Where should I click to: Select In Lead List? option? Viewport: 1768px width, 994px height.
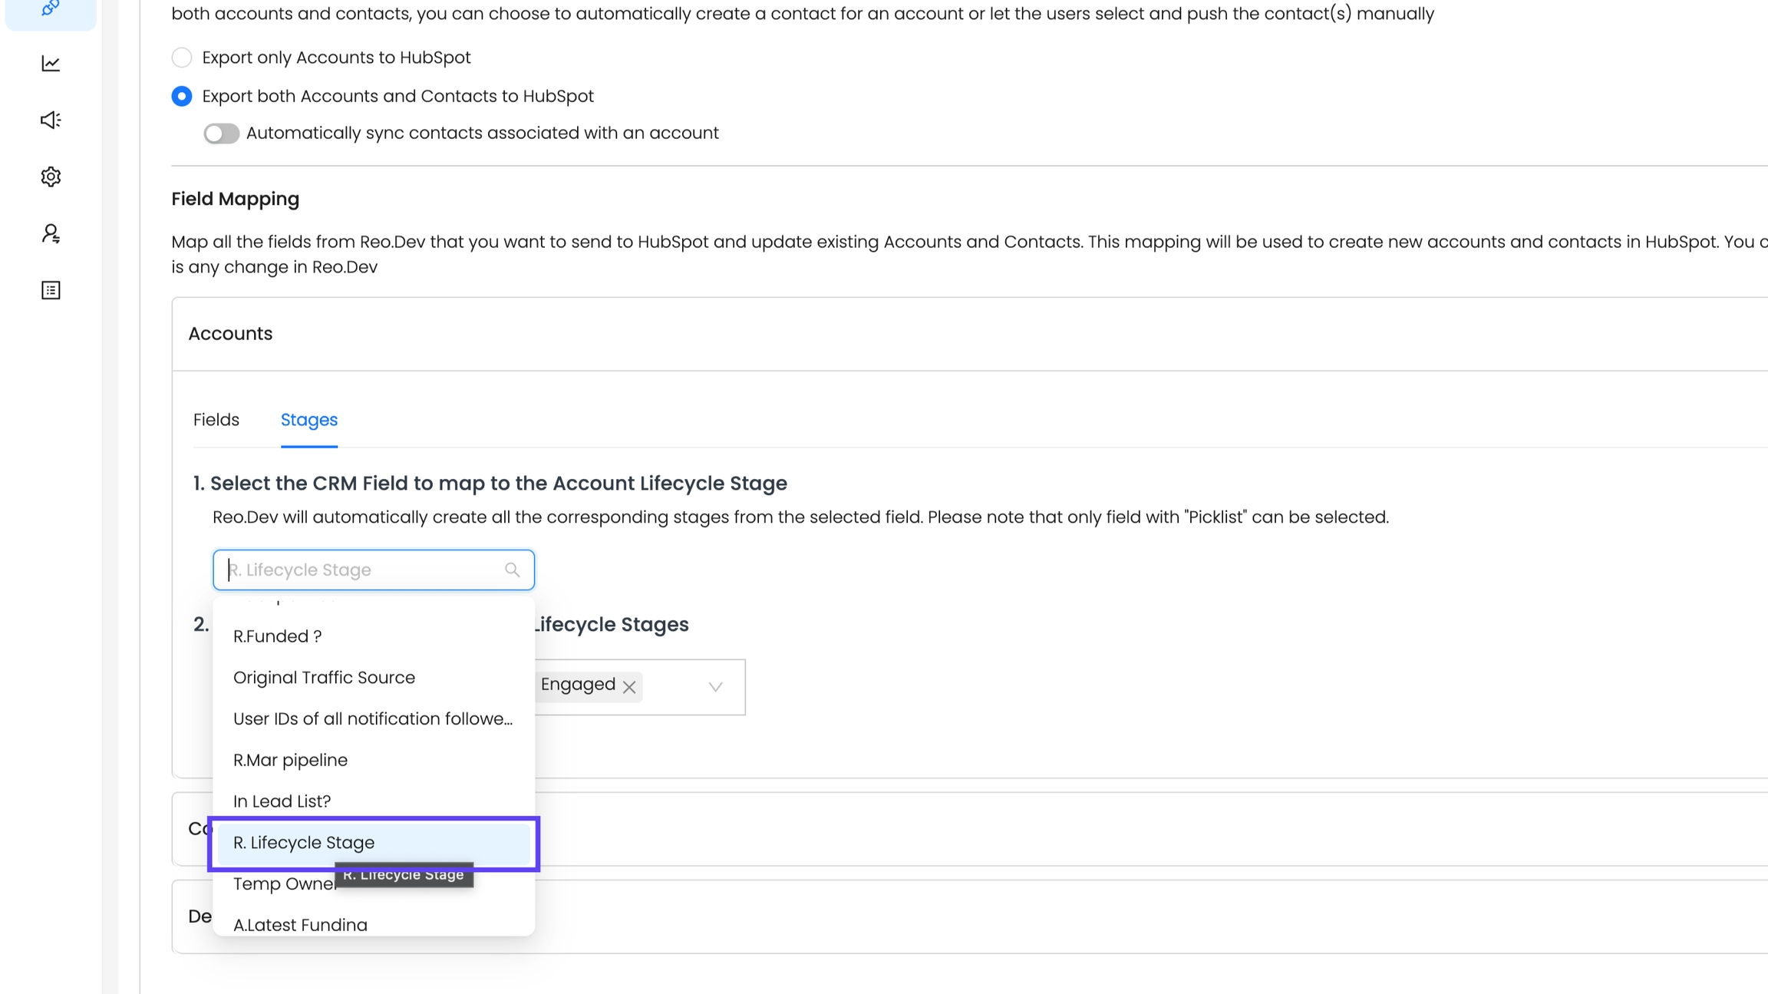click(282, 801)
